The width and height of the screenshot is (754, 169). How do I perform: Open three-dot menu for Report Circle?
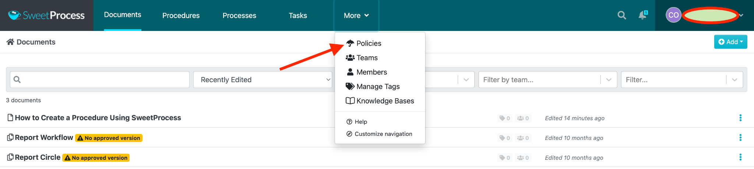740,158
